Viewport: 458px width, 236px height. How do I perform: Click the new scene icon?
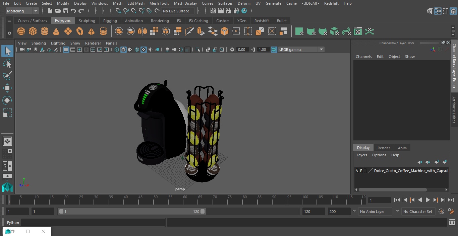[50, 11]
